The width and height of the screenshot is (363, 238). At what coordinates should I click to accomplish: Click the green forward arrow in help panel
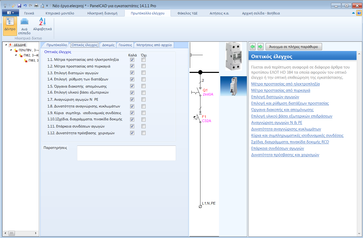point(260,46)
